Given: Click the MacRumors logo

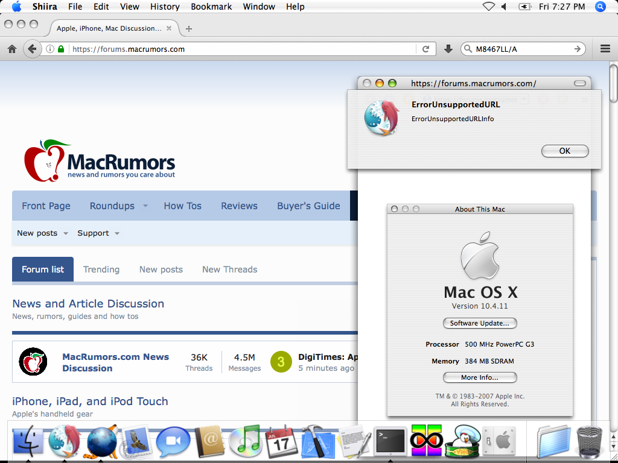Looking at the screenshot, I should point(100,160).
